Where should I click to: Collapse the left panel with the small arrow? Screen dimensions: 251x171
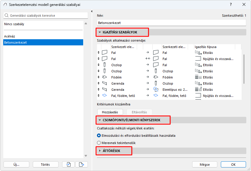click(x=92, y=12)
